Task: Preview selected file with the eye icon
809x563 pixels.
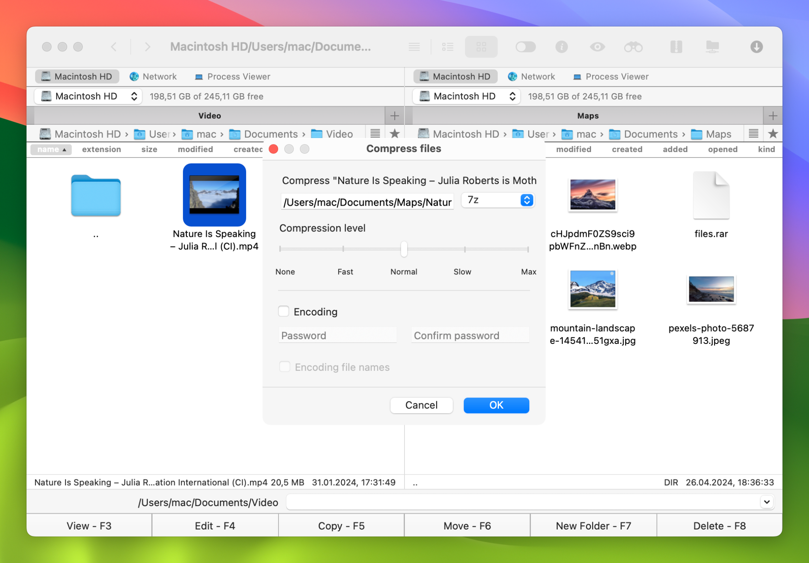Action: point(597,47)
